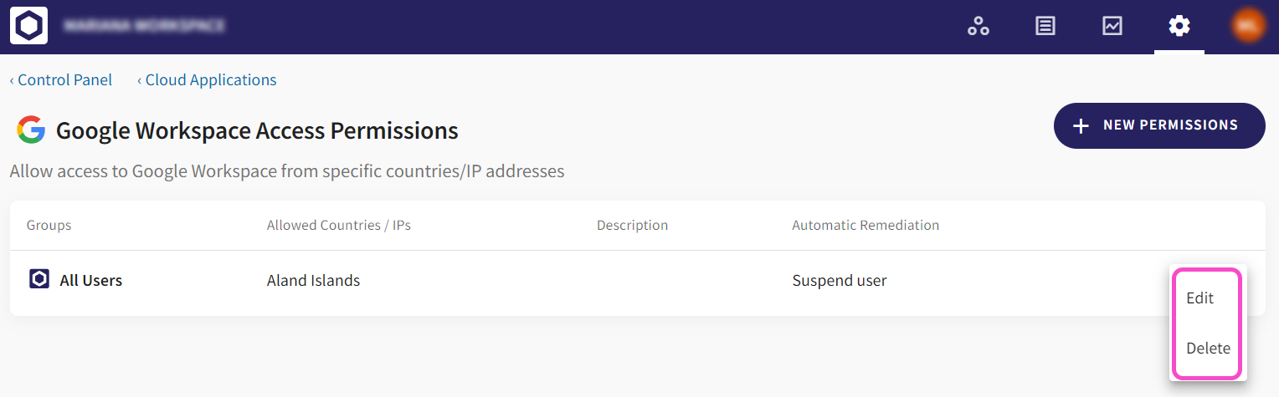Image resolution: width=1279 pixels, height=397 pixels.
Task: Click the settings gear icon
Action: [x=1179, y=26]
